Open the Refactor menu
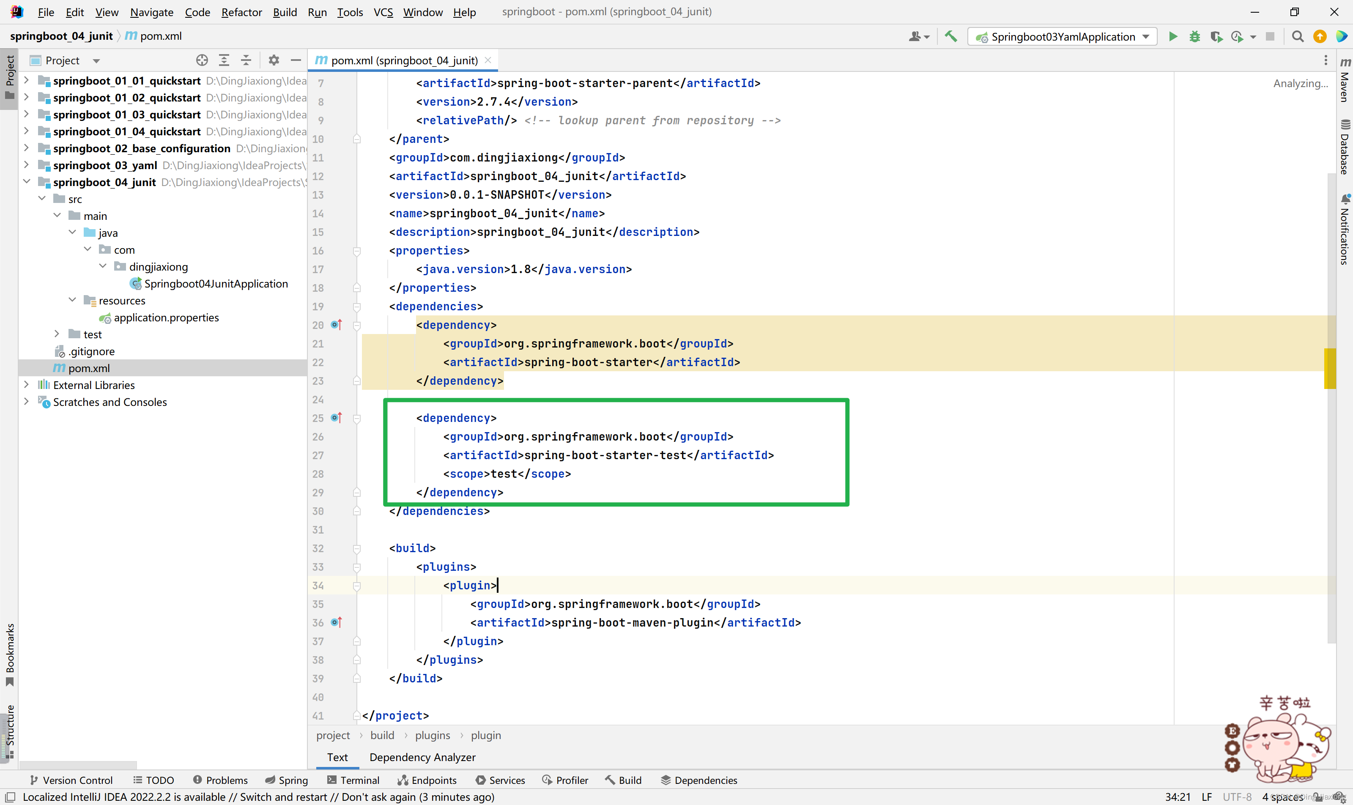 click(241, 12)
